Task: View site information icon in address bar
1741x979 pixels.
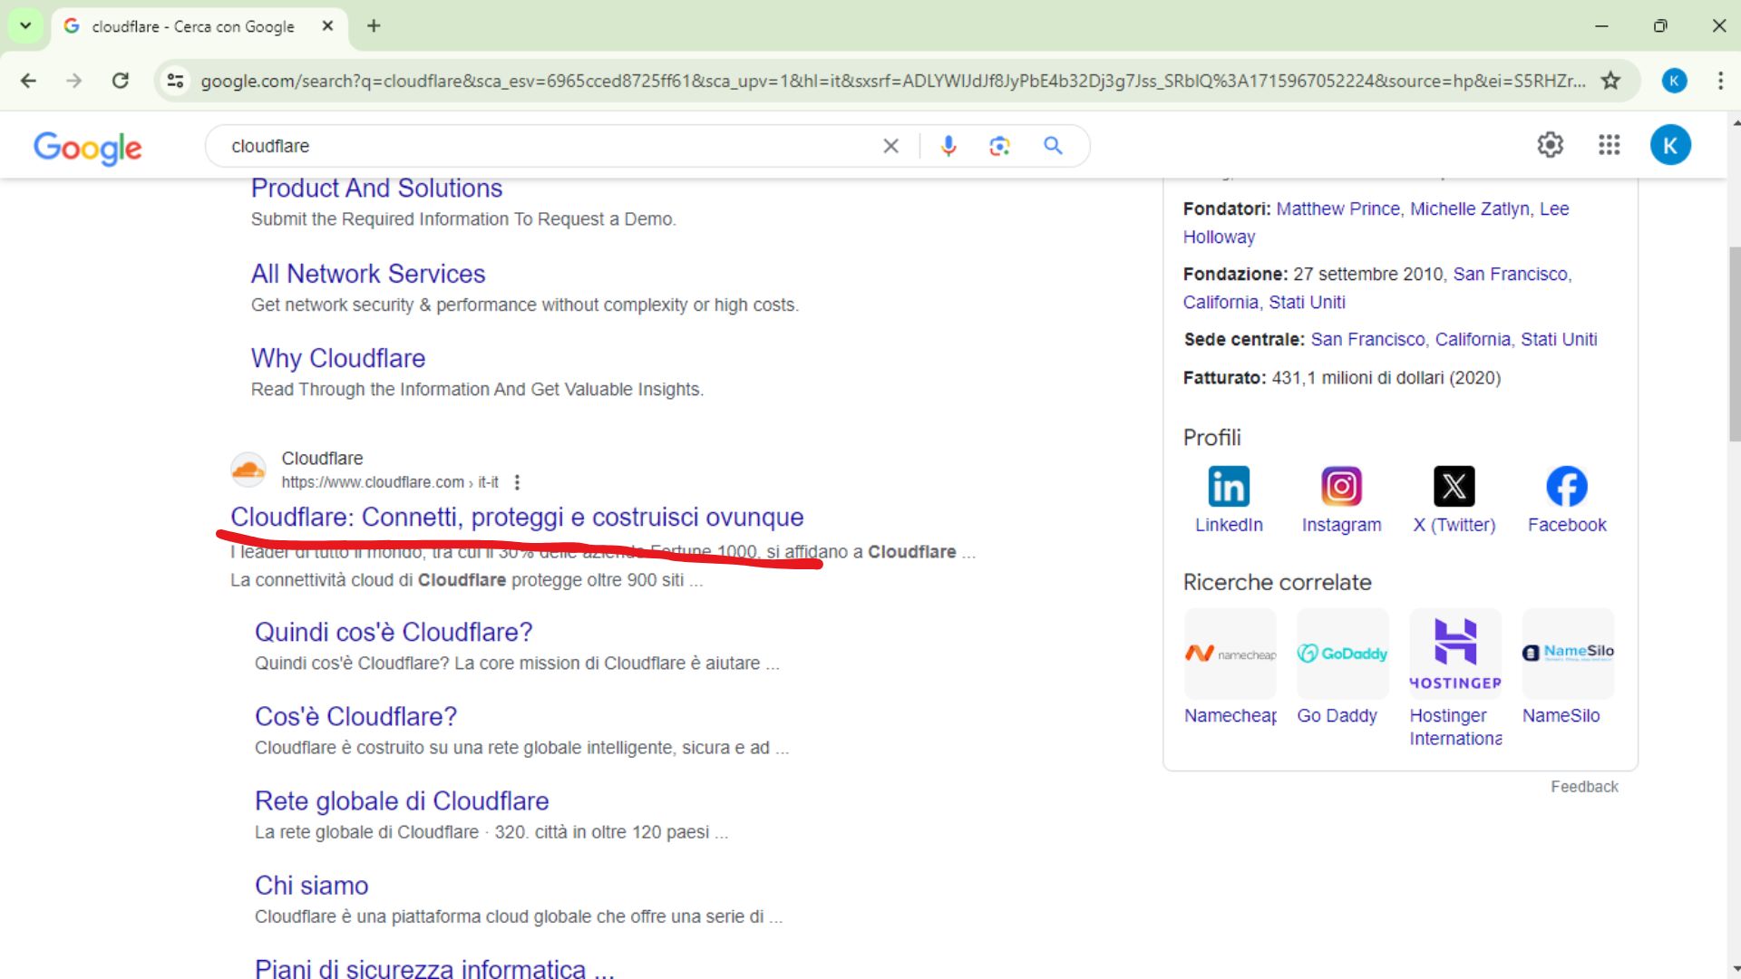Action: (x=175, y=81)
